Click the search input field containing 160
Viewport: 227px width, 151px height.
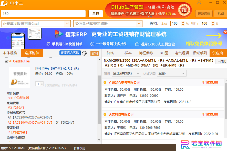[x=43, y=14]
